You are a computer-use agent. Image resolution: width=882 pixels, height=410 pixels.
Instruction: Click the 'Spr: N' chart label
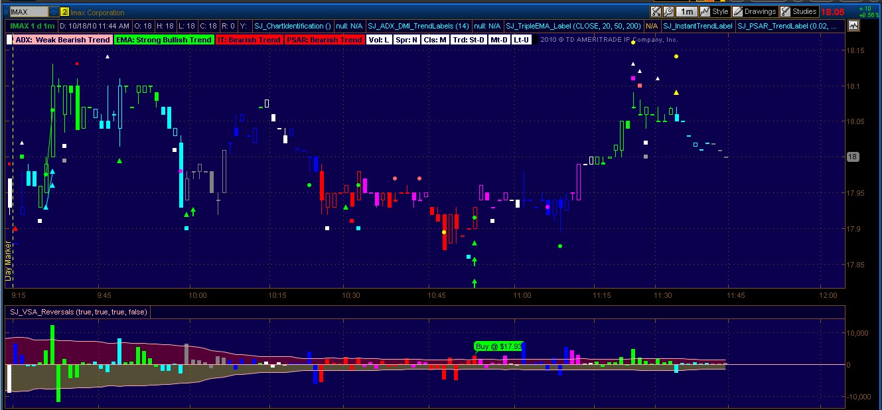[407, 40]
